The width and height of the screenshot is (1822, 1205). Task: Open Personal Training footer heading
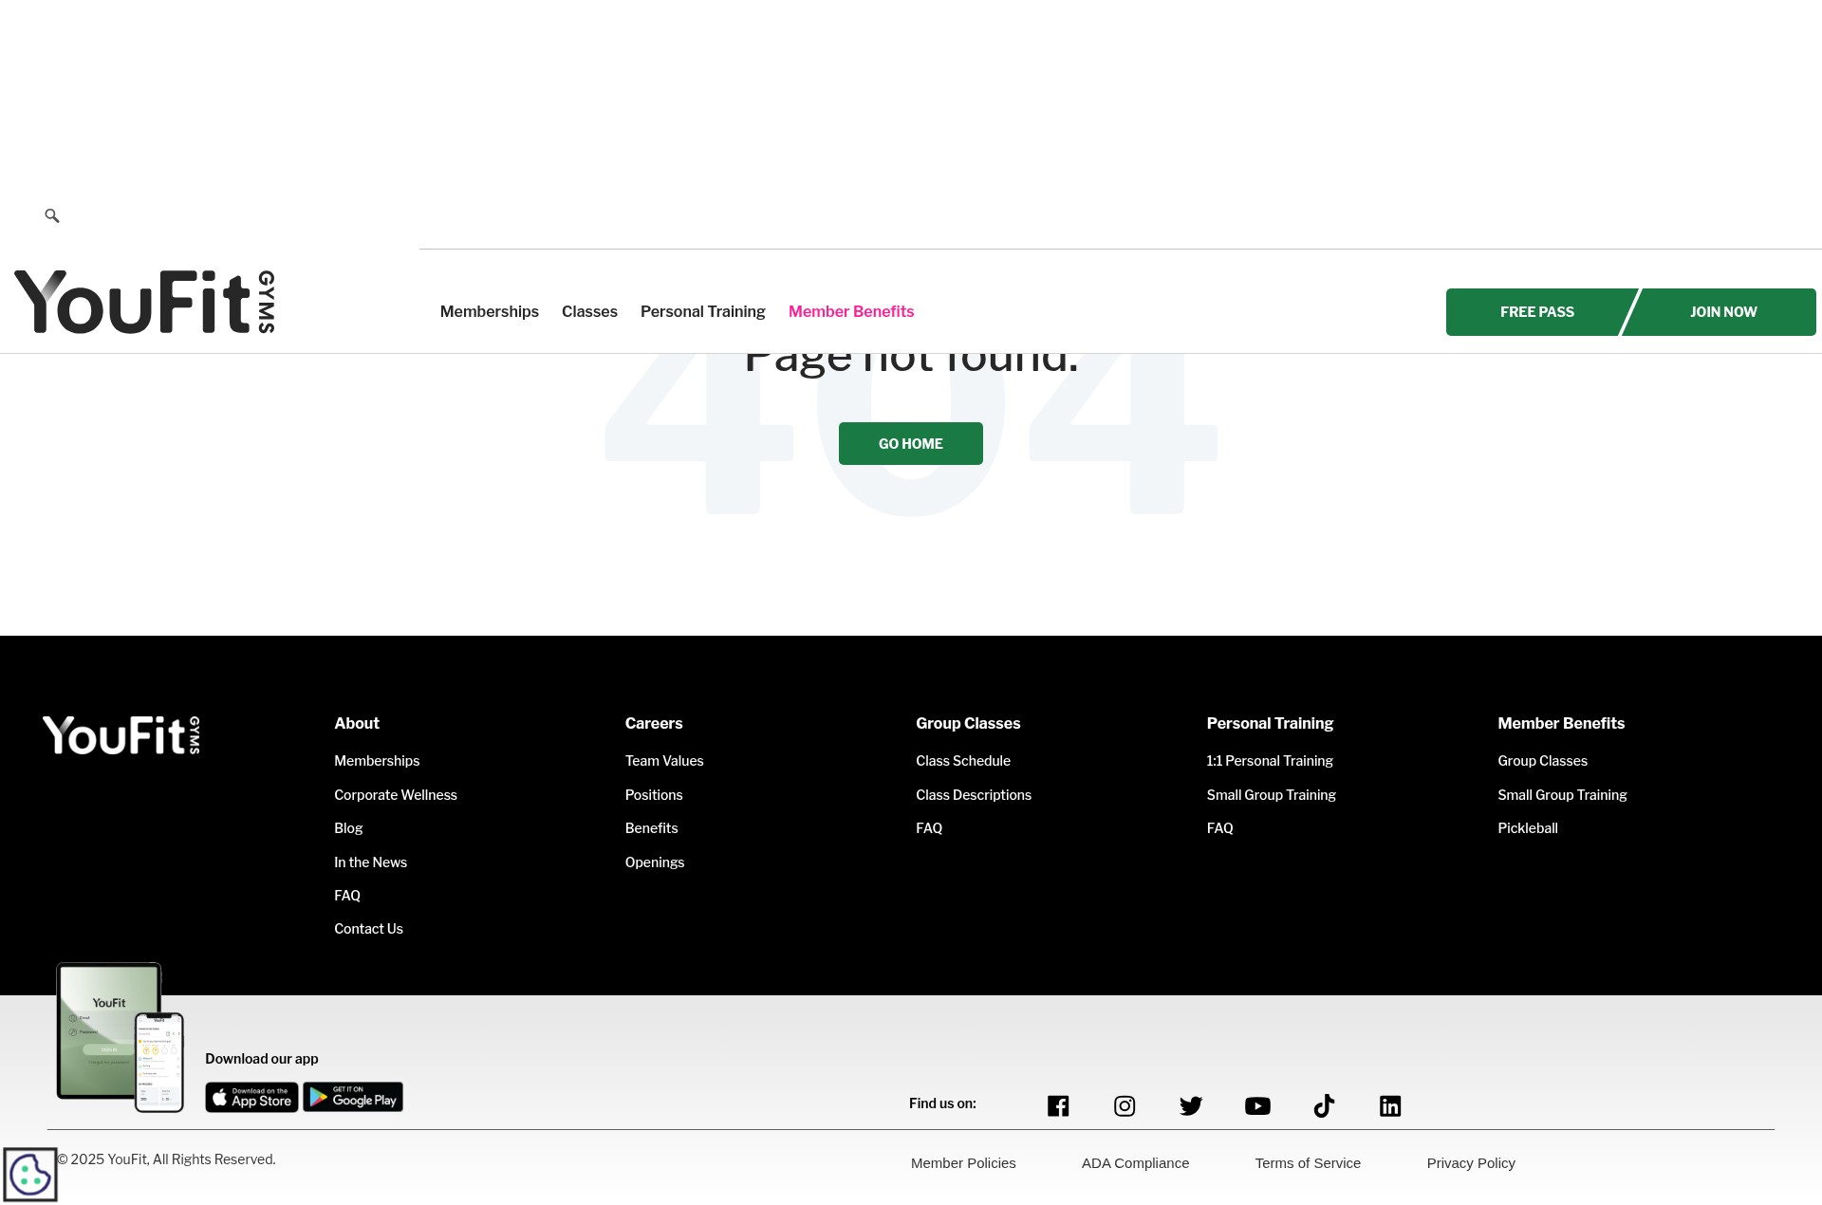pos(1270,723)
